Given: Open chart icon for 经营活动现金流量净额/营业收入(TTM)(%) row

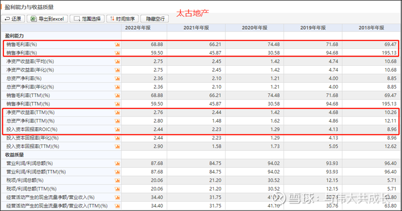Looking at the screenshot, I should click(x=117, y=206).
